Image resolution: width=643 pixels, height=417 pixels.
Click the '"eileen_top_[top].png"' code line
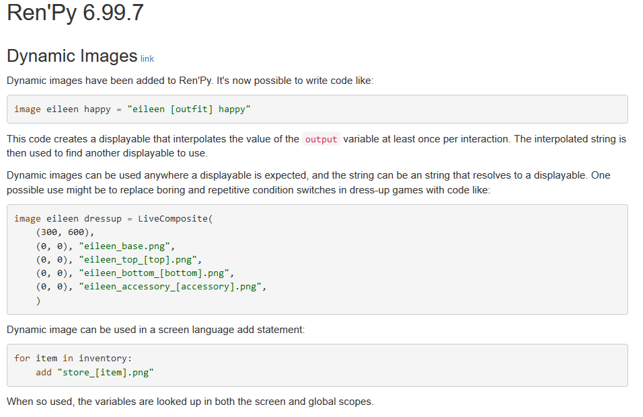(x=119, y=259)
